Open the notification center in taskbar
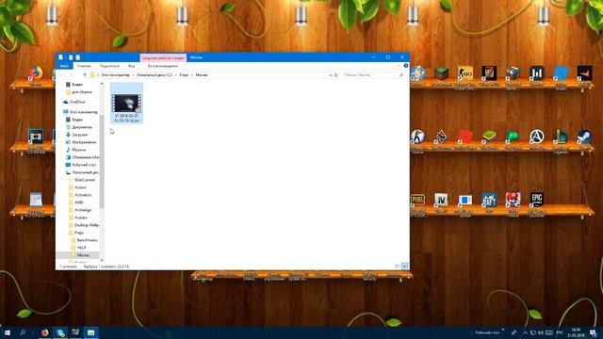The width and height of the screenshot is (603, 339). pos(594,332)
